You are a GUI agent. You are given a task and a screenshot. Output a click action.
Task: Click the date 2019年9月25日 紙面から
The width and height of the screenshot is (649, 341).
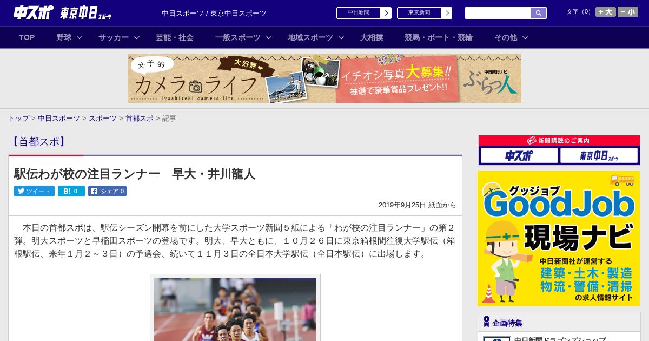point(417,205)
